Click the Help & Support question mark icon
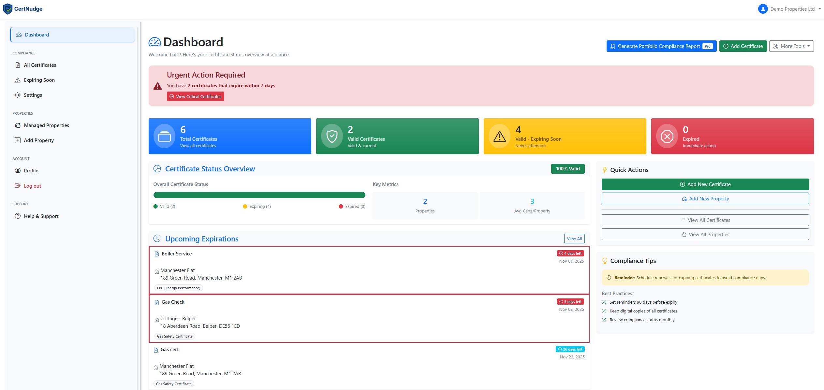The width and height of the screenshot is (824, 390). (x=18, y=216)
